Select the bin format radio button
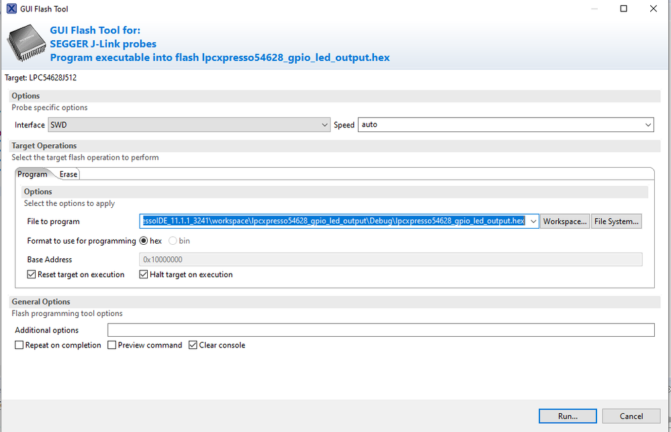Viewport: 671px width, 432px height. pos(173,241)
